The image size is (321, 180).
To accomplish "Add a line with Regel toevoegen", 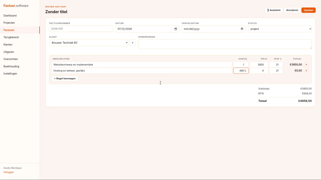I will (x=65, y=78).
